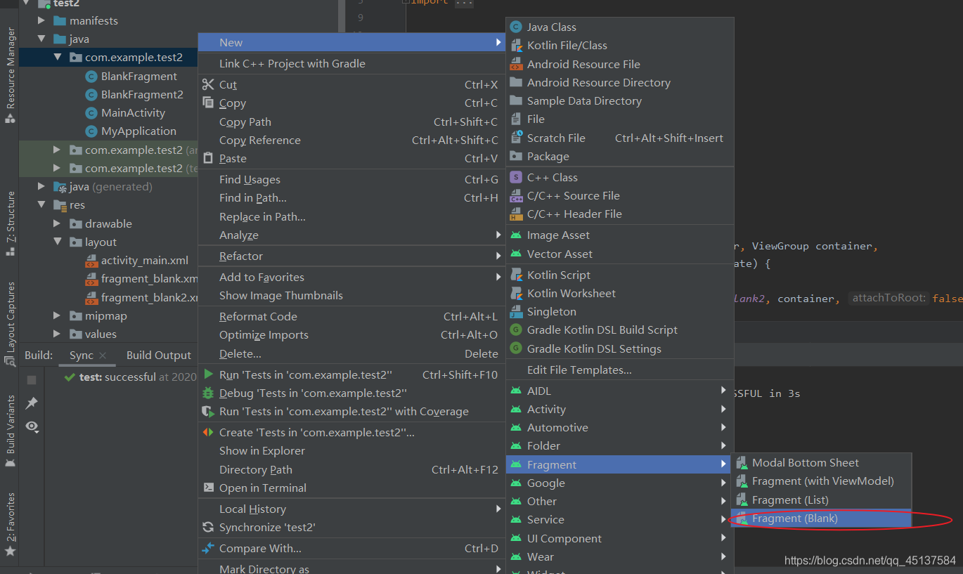This screenshot has height=574, width=963.
Task: Select MyApplication class in project tree
Action: 138,131
